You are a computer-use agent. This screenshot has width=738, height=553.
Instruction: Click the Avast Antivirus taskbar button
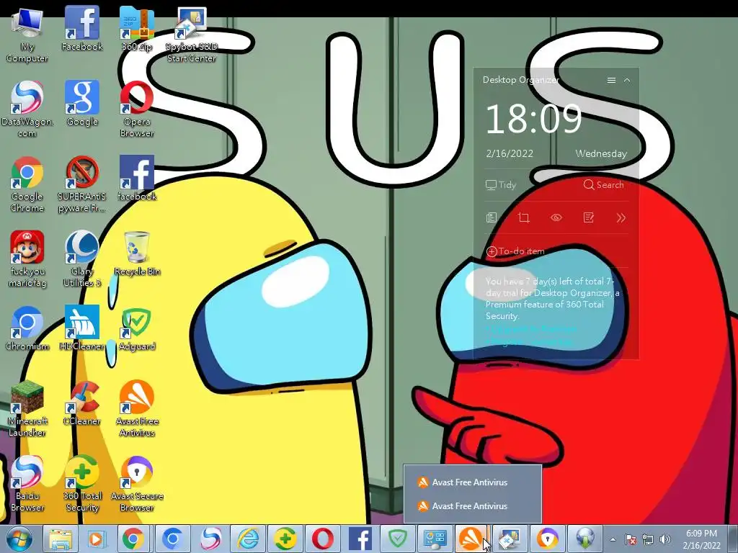click(472, 539)
